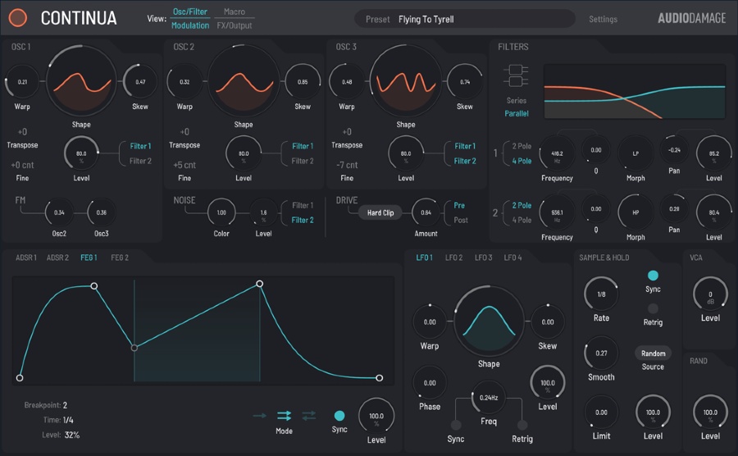This screenshot has width=738, height=456.
Task: Disable the envelope Sync toggle
Action: (x=339, y=416)
